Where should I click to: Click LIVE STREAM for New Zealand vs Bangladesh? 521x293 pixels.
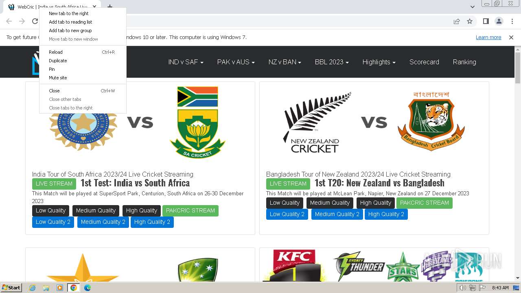point(288,184)
